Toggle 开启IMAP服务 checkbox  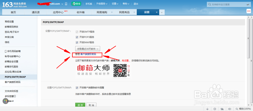(x=77, y=42)
